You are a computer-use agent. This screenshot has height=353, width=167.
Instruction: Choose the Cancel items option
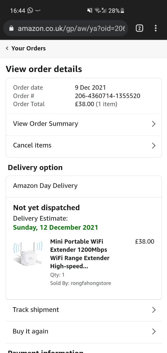coord(32,145)
